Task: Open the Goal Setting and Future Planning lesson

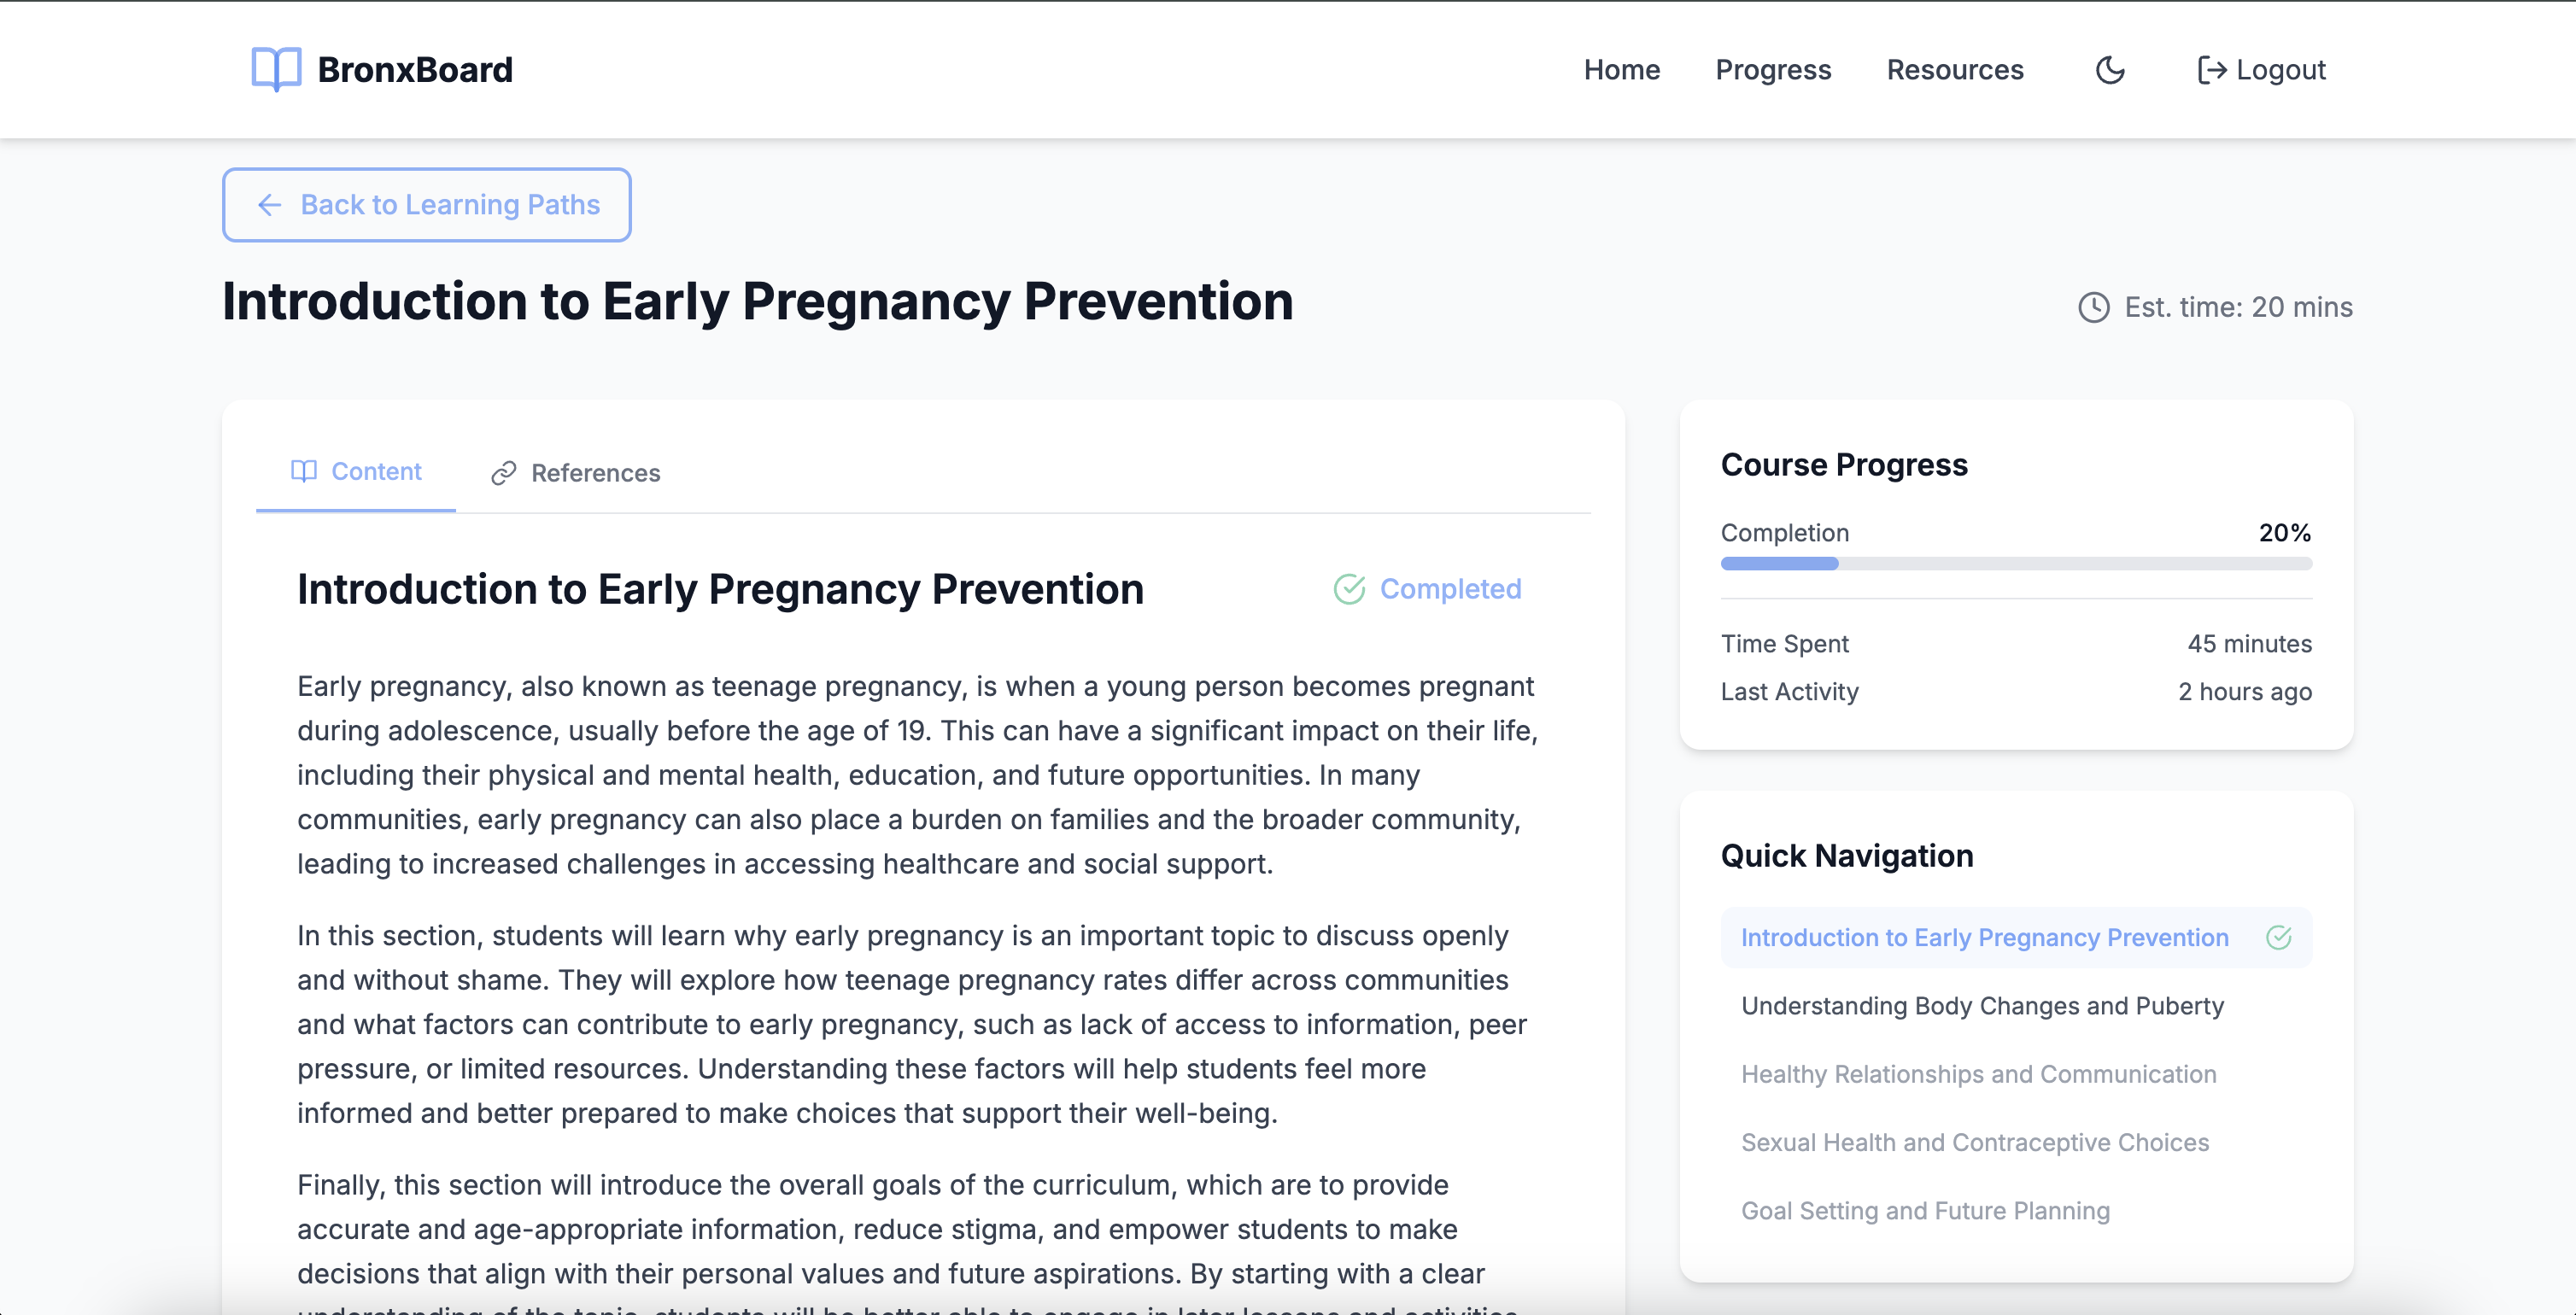Action: point(1925,1211)
